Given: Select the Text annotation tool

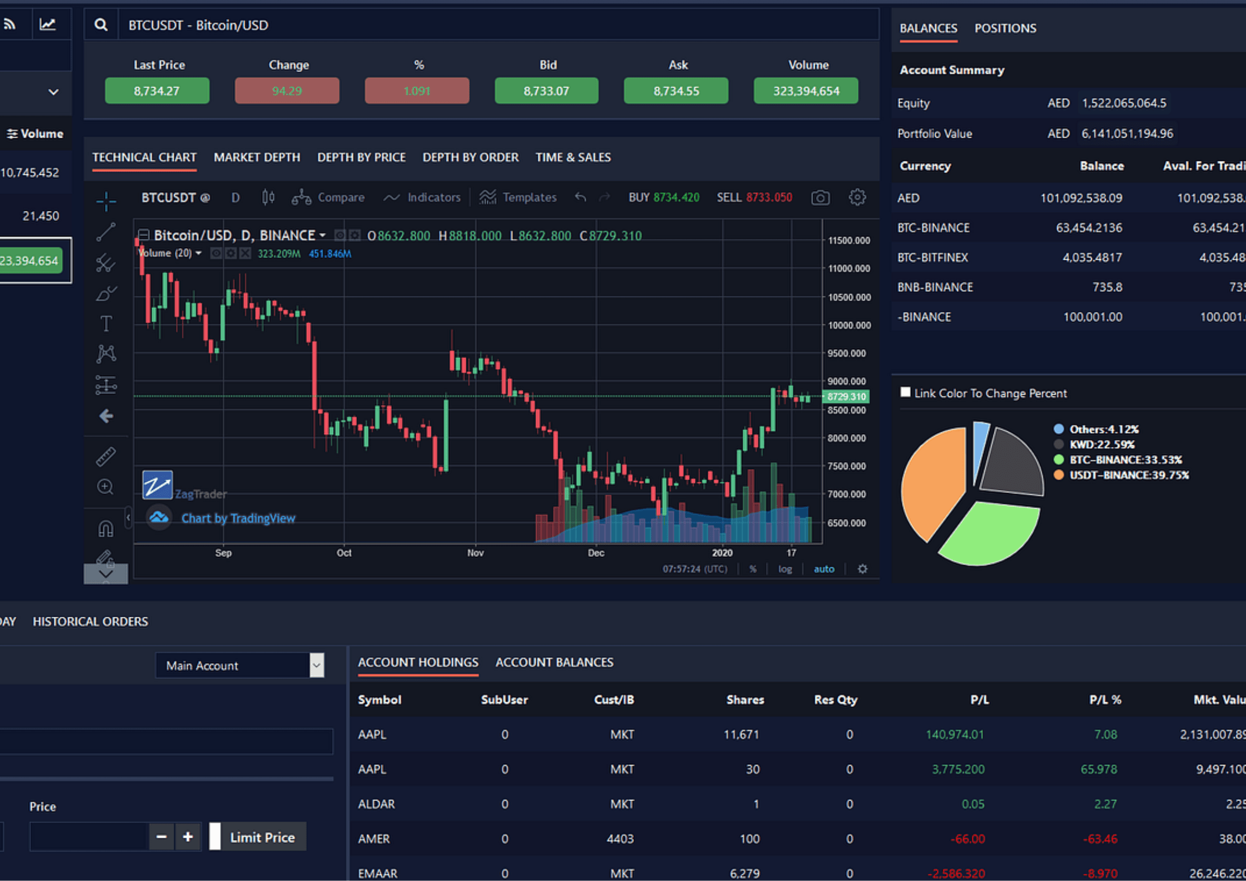Looking at the screenshot, I should 105,323.
